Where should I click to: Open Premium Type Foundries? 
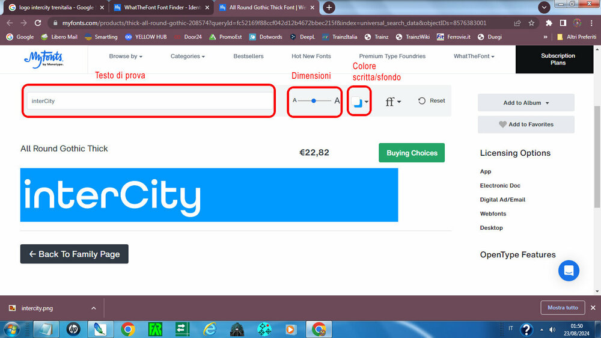(x=392, y=56)
